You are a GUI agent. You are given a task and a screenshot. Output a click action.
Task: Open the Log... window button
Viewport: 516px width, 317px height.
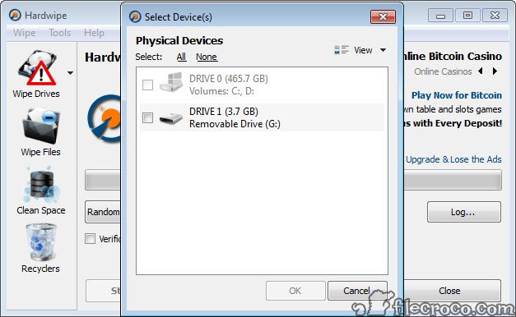click(x=464, y=212)
